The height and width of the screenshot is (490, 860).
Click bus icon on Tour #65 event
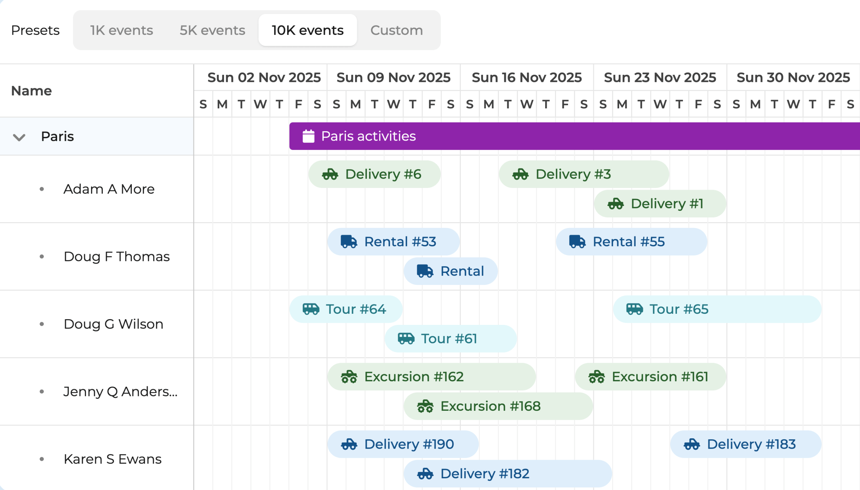pyautogui.click(x=634, y=309)
